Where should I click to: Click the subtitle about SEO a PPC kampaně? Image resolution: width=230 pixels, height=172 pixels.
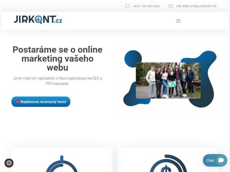[57, 81]
